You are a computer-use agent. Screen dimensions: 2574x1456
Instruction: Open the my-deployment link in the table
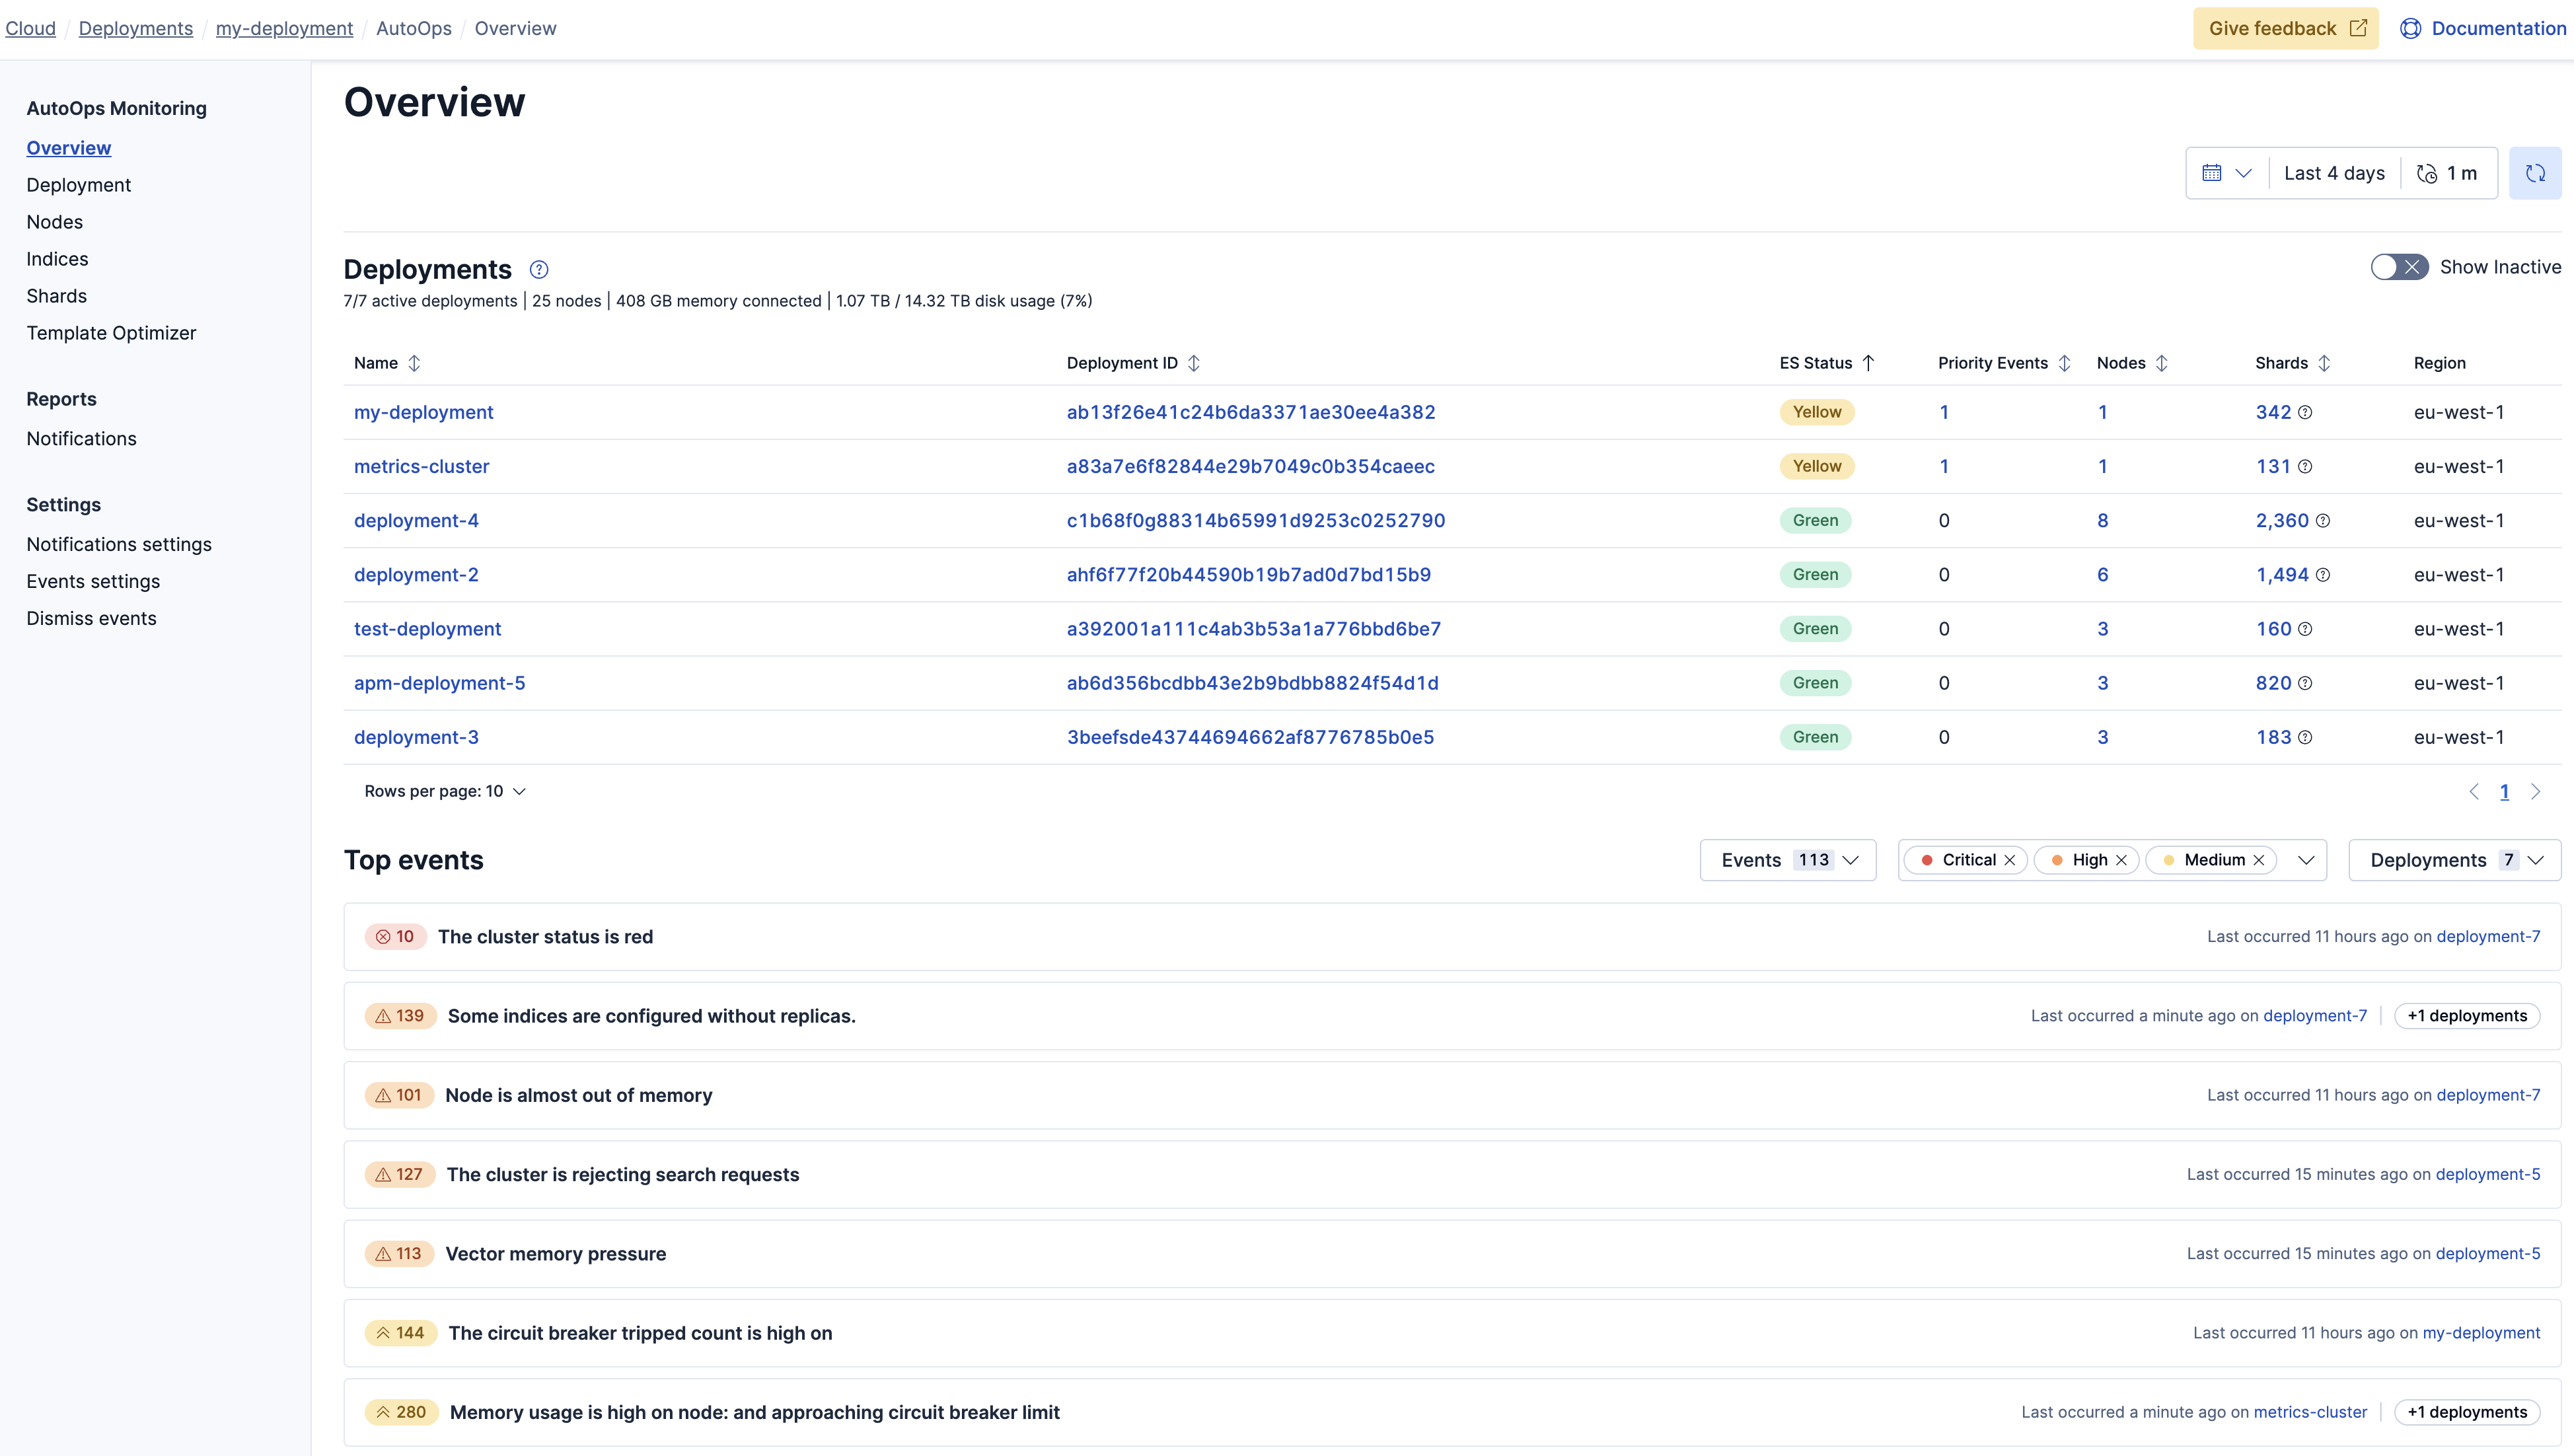coord(424,412)
